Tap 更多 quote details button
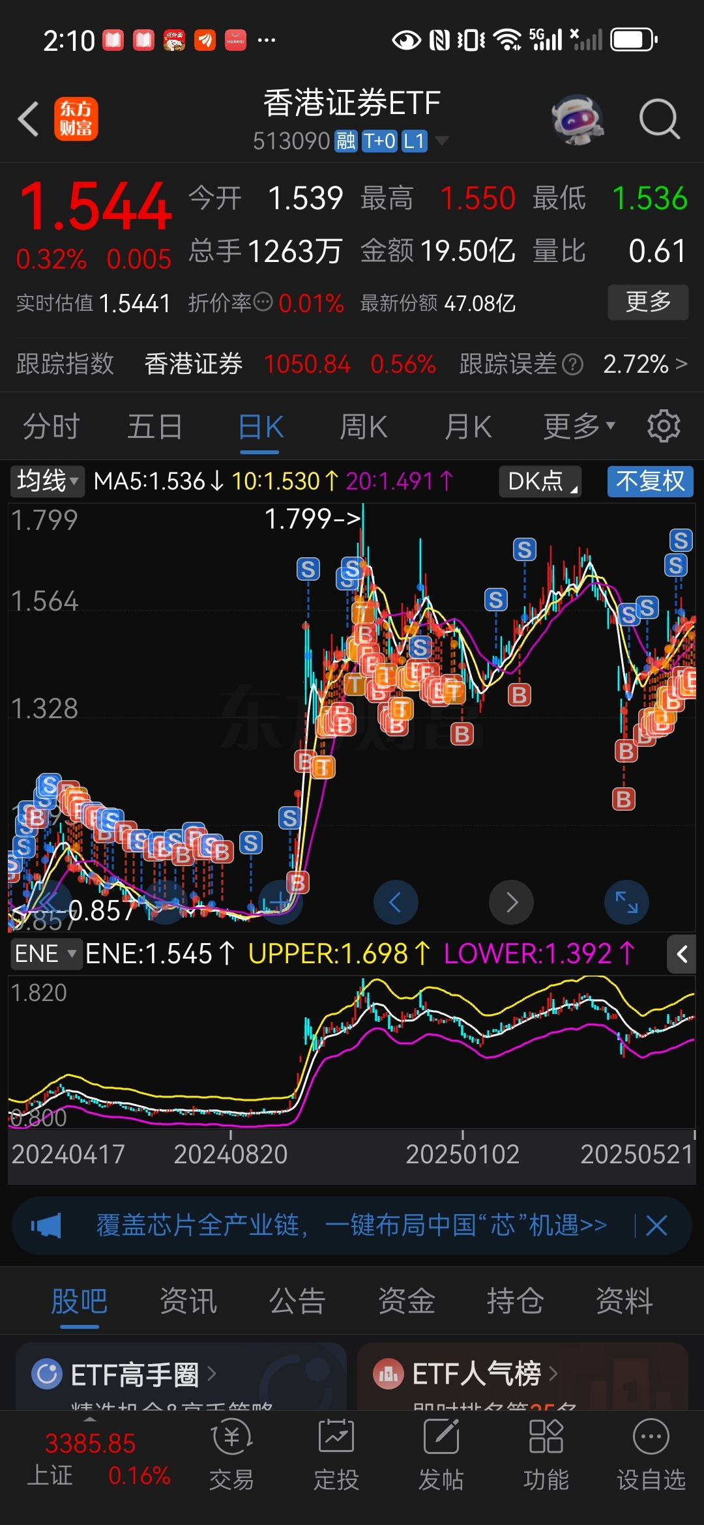 648,302
